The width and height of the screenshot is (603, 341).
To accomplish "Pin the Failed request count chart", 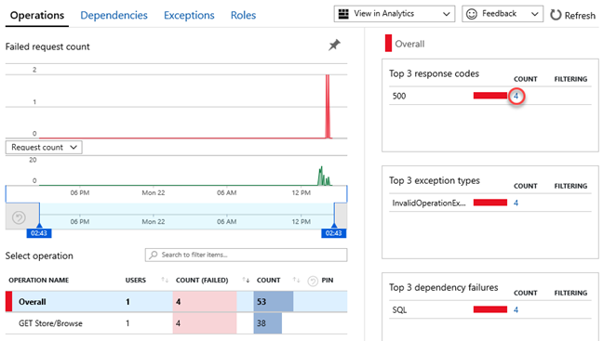I will (x=334, y=45).
